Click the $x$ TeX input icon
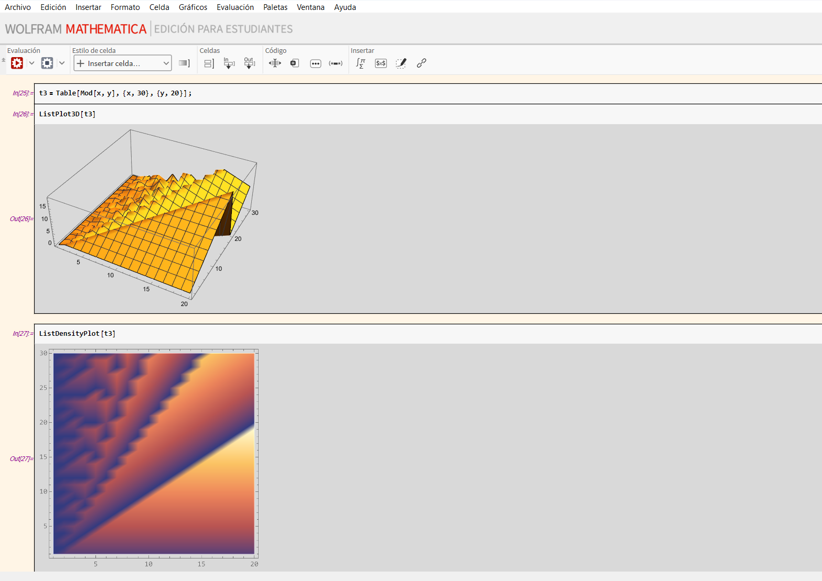The width and height of the screenshot is (822, 581). [381, 63]
